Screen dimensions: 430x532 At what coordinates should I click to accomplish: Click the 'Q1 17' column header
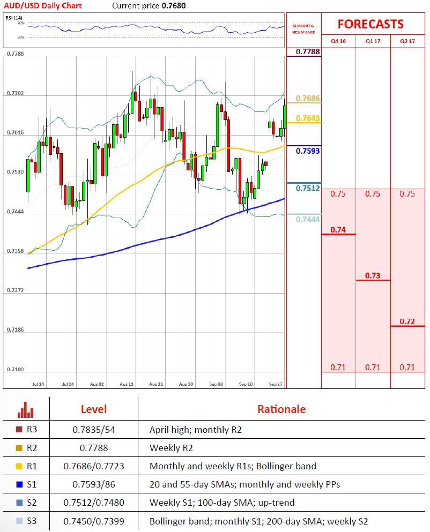[x=373, y=41]
